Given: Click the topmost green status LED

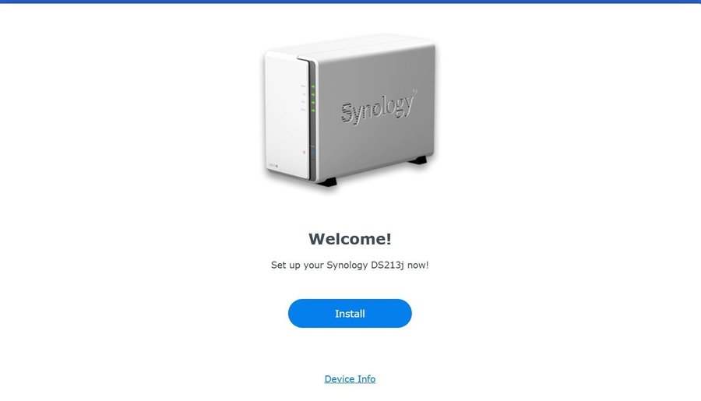Looking at the screenshot, I should pos(313,86).
